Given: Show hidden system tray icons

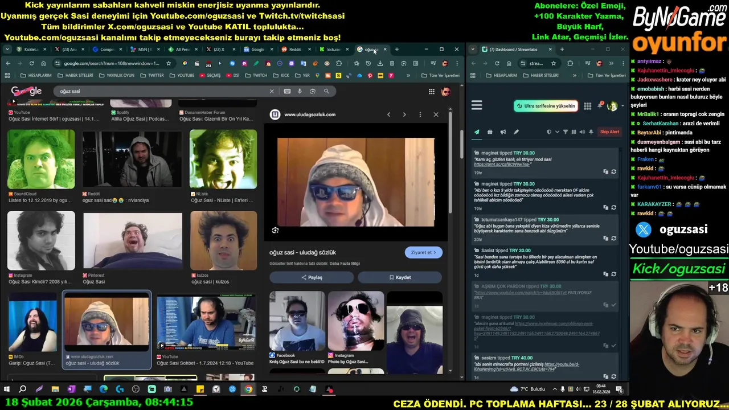Looking at the screenshot, I should [x=555, y=389].
